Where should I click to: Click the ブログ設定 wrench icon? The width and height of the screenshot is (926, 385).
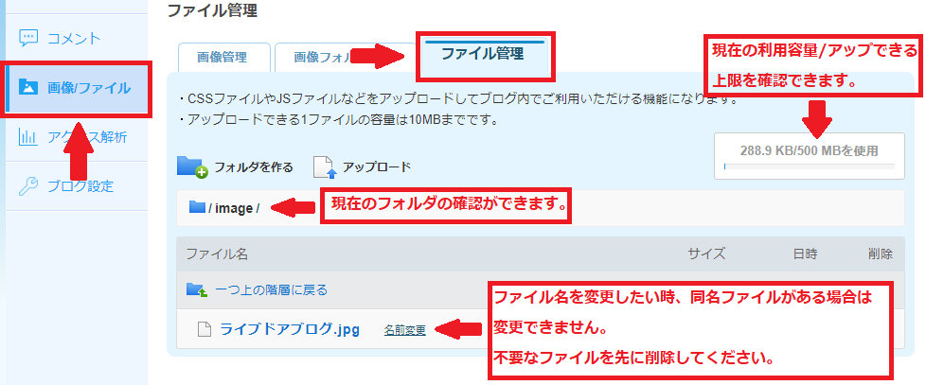click(x=28, y=185)
